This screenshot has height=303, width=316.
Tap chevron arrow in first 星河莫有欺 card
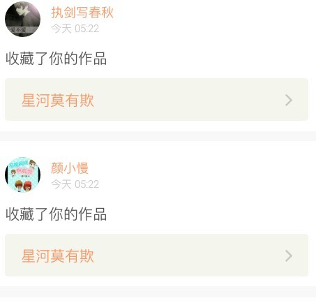point(289,101)
